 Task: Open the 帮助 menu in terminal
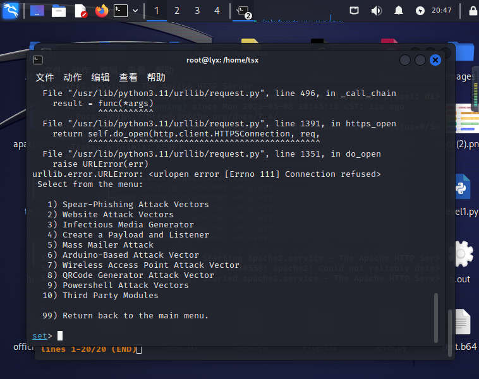point(156,78)
